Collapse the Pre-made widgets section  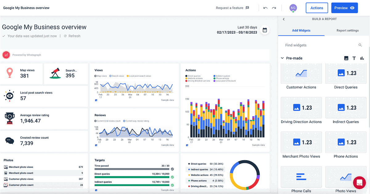(282, 58)
